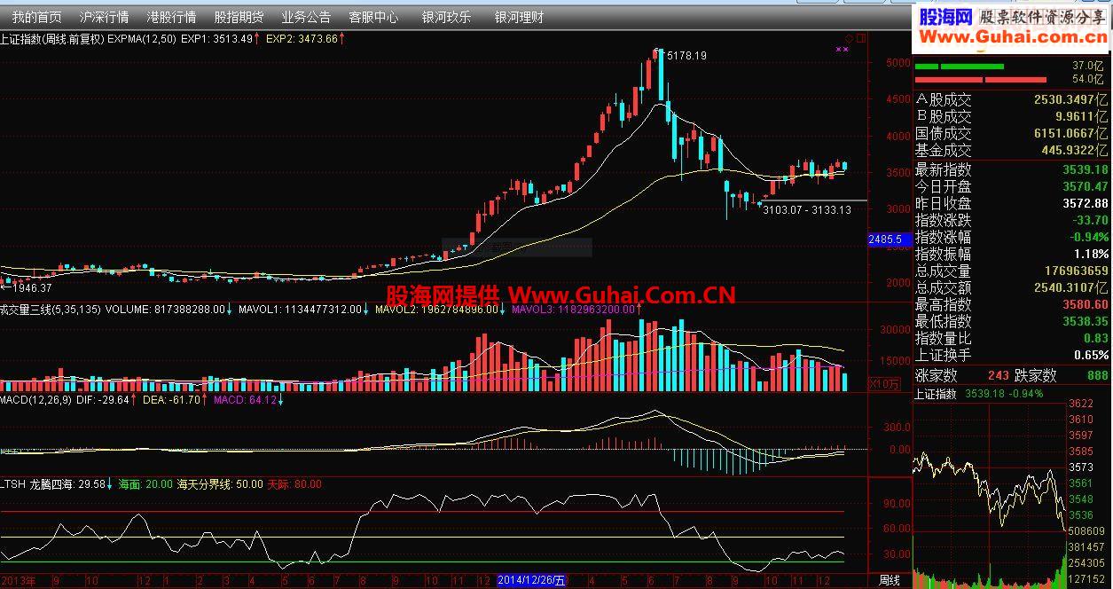Click the intraday mini price chart

pyautogui.click(x=990, y=467)
